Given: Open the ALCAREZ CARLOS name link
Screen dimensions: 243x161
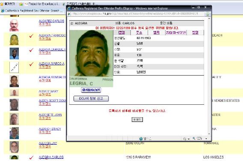Looking at the screenshot, I should tap(51, 21).
